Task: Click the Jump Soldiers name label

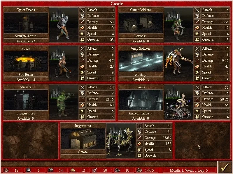Action: (x=140, y=49)
